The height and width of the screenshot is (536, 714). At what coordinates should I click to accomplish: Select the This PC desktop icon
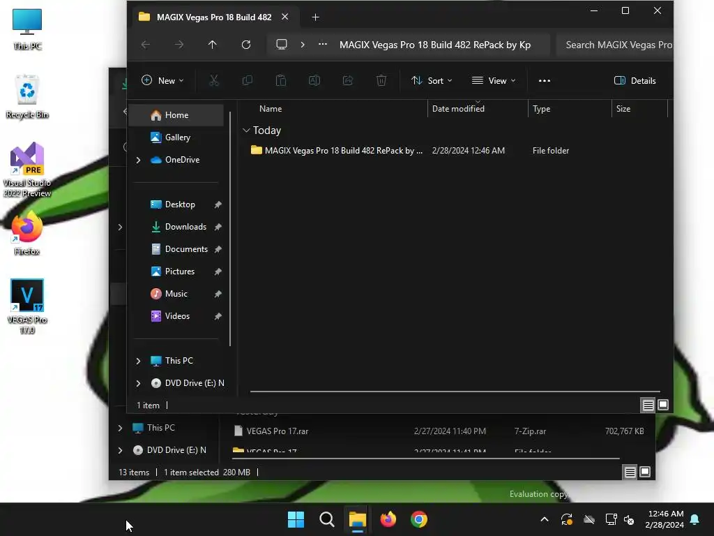pos(27,29)
